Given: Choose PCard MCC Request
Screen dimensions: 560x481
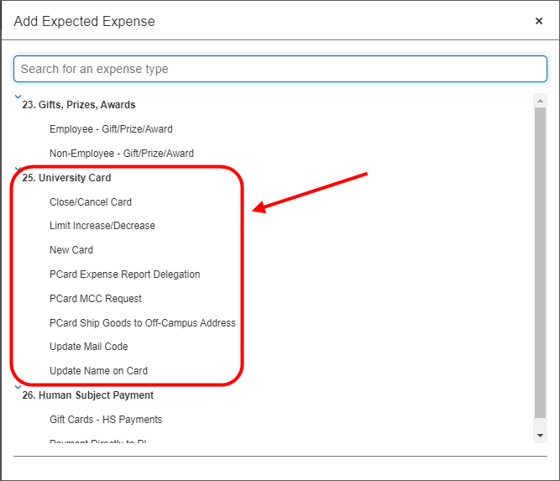Looking at the screenshot, I should point(96,299).
